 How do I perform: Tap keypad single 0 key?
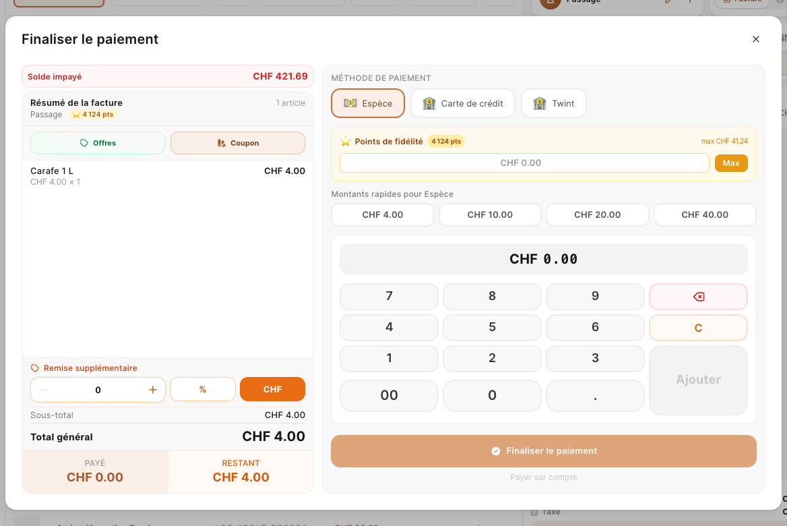point(492,395)
